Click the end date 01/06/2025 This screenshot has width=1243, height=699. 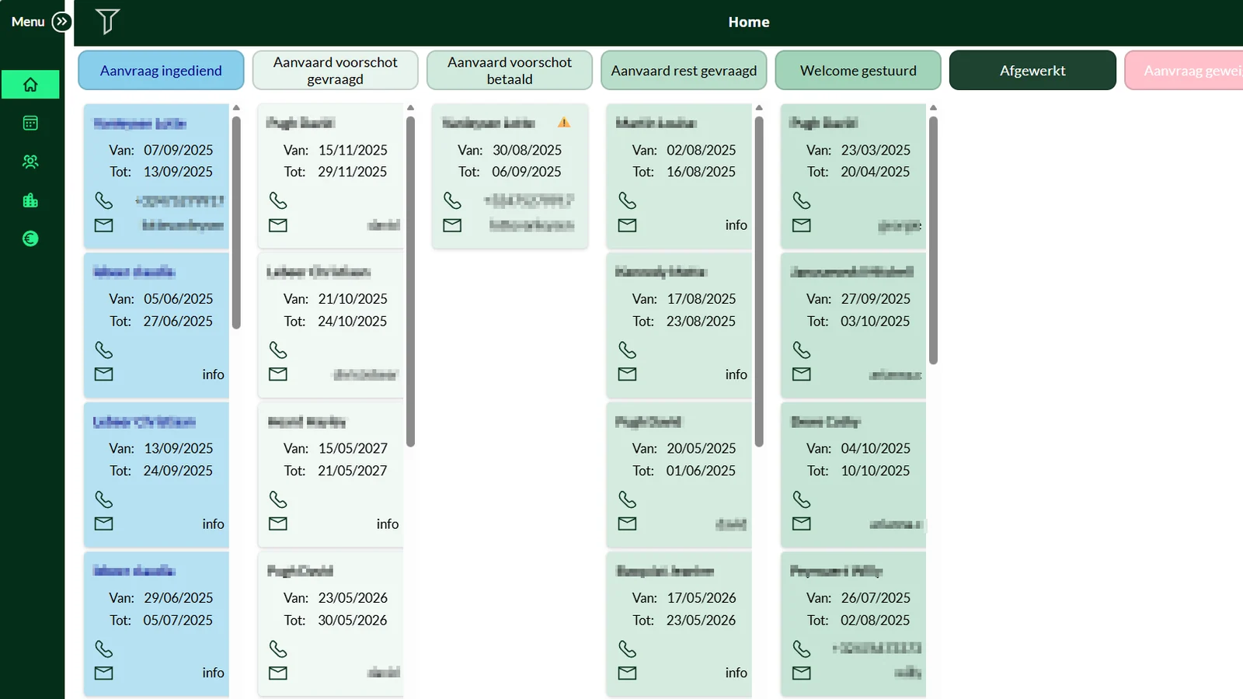click(x=701, y=471)
